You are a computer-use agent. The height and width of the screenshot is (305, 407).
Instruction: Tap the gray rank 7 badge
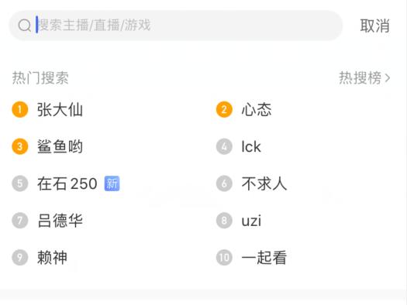(20, 221)
